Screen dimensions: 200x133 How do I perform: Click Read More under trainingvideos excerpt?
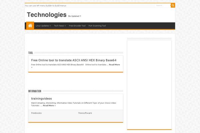(x=49, y=105)
